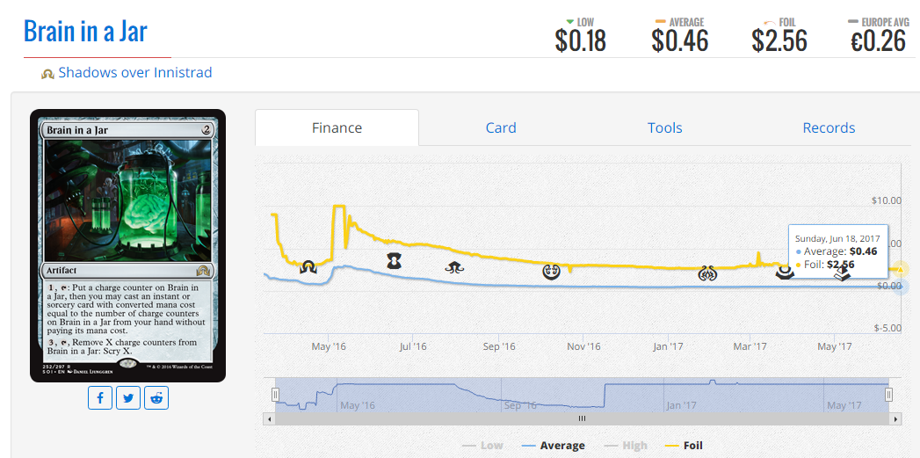Switch to the Card tab
The width and height of the screenshot is (920, 458).
pos(501,128)
